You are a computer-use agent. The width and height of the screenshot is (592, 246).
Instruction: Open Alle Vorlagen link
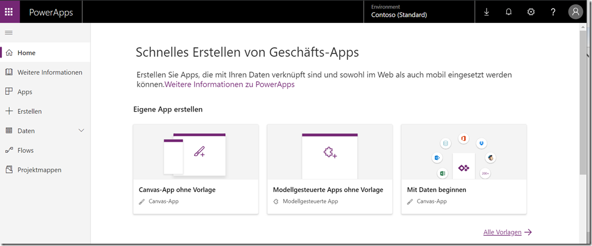point(502,232)
